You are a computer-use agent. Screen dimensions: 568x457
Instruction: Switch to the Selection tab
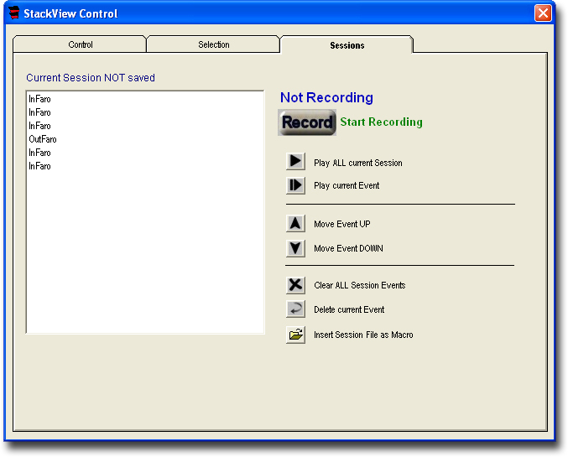tap(213, 44)
